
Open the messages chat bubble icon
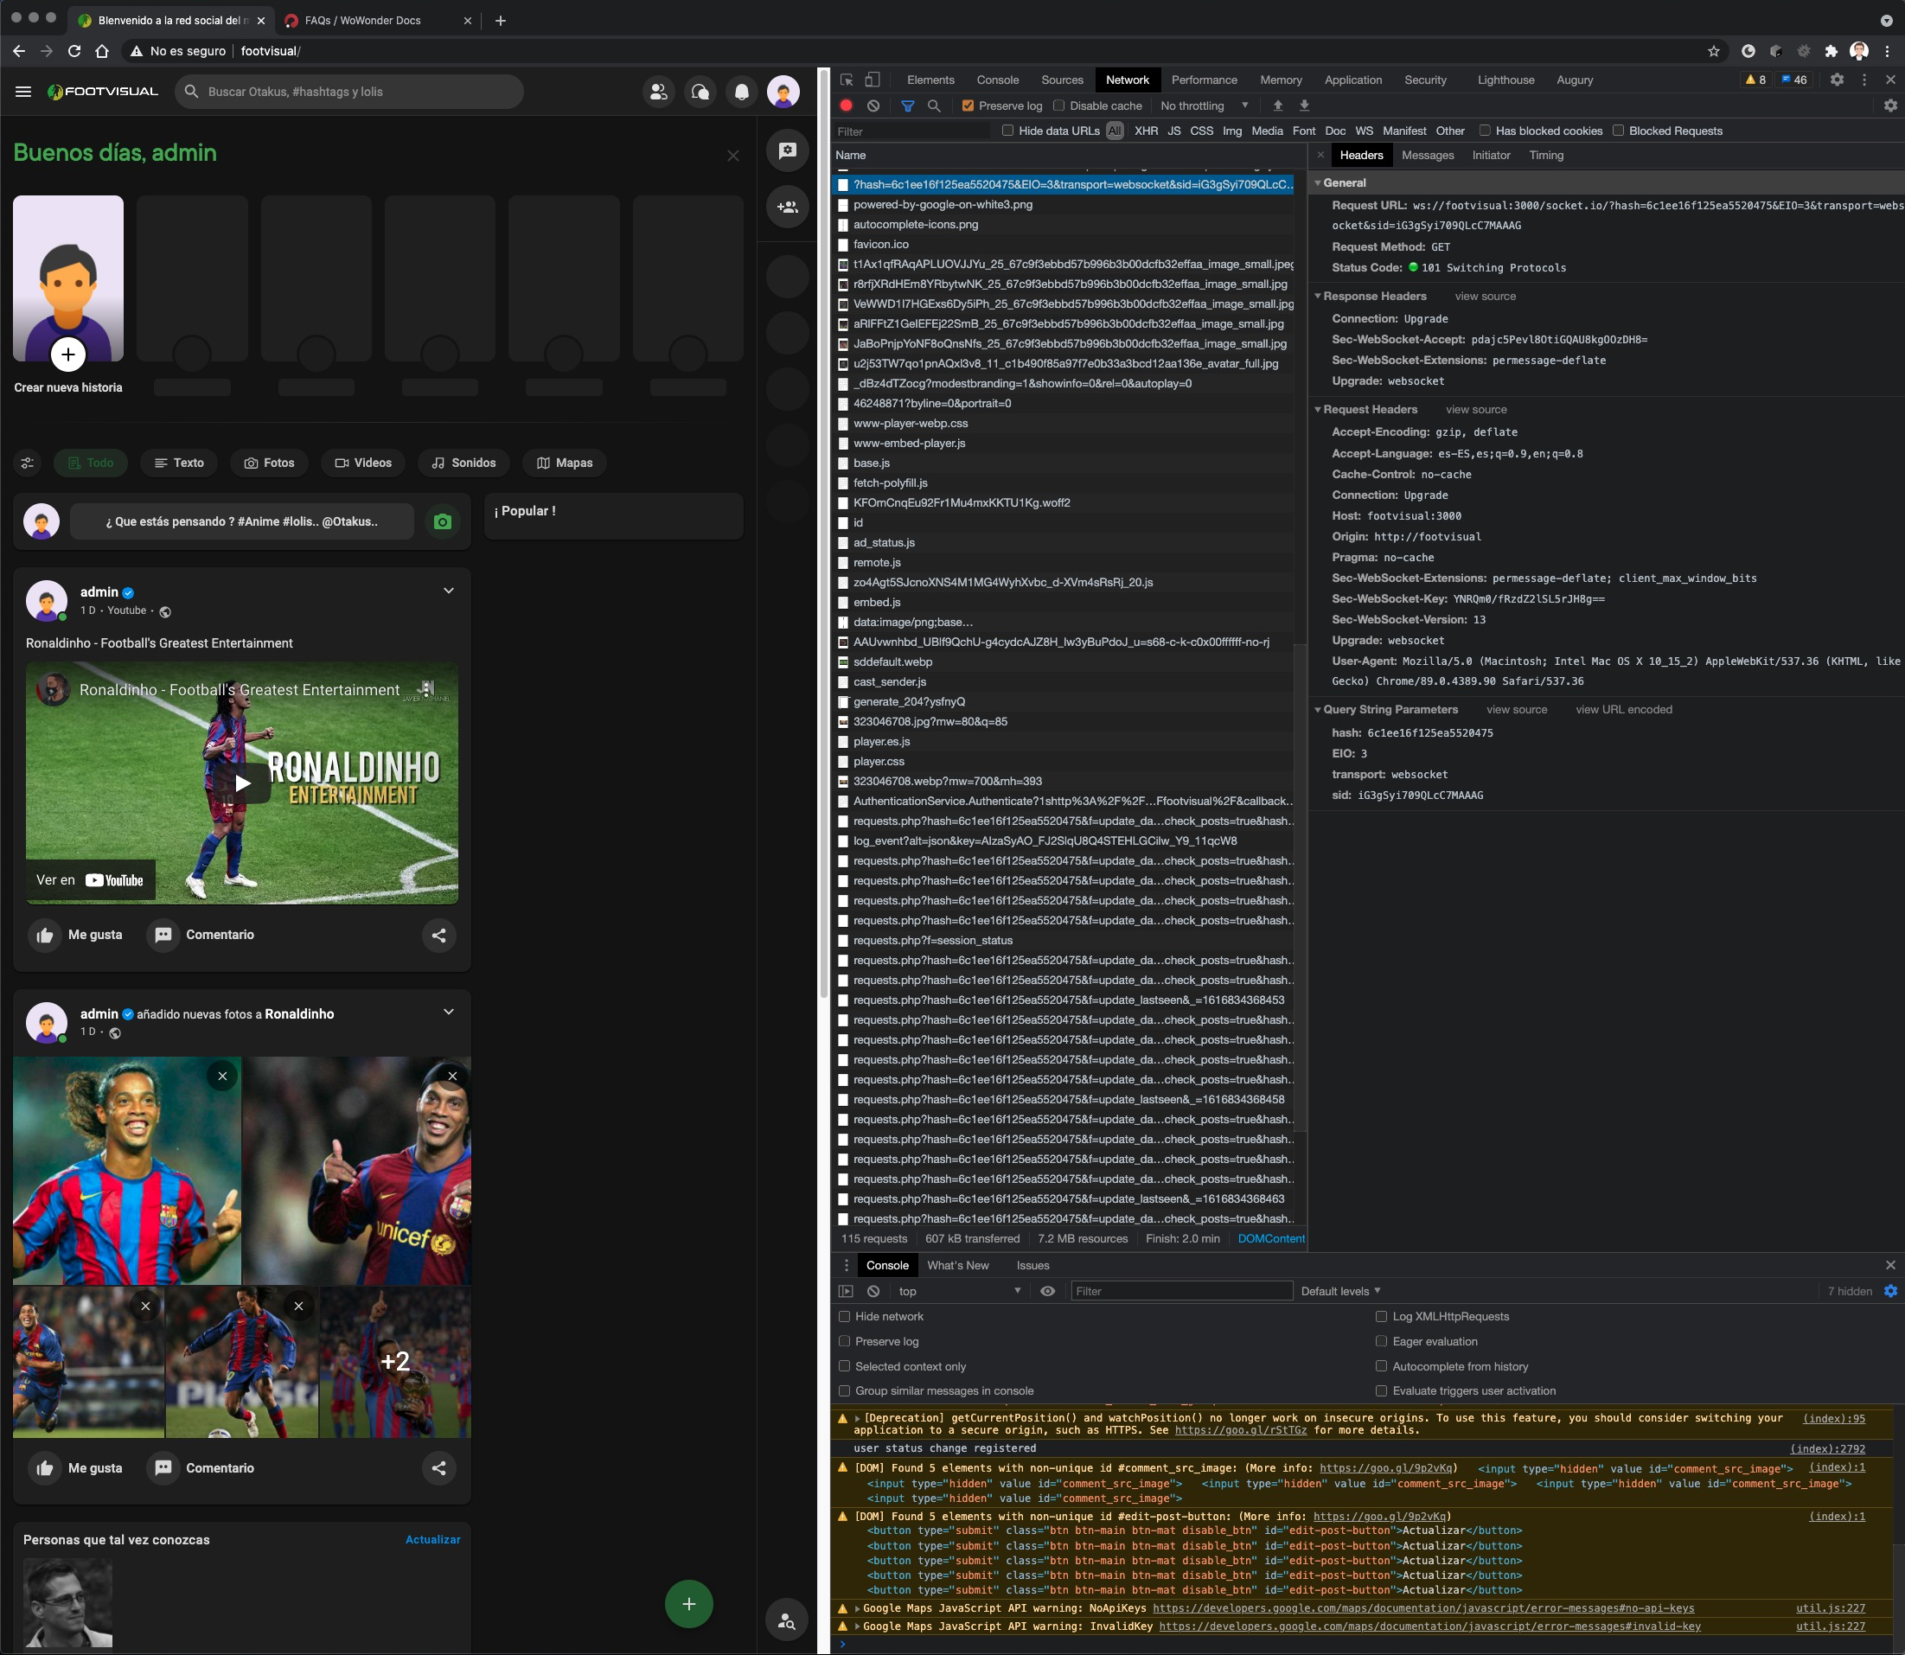tap(700, 92)
